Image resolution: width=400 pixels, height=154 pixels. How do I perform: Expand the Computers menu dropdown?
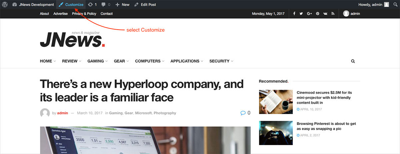[150, 61]
